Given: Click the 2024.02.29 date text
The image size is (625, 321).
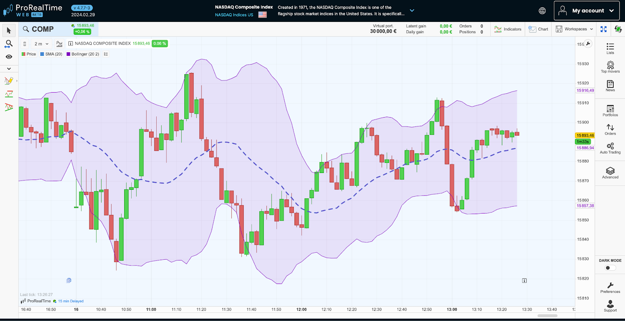Looking at the screenshot, I should [83, 15].
